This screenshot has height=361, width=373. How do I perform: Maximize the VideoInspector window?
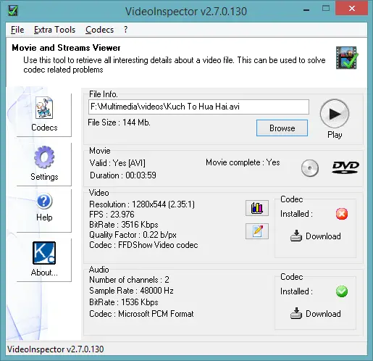[x=326, y=9]
